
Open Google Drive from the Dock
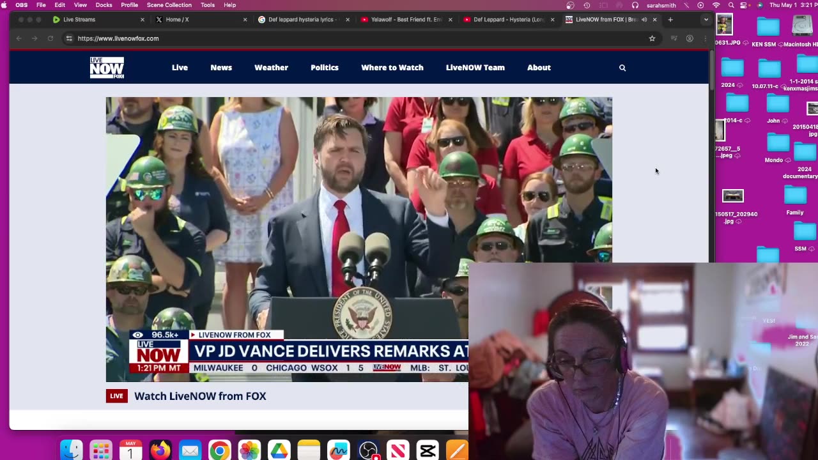tap(279, 450)
